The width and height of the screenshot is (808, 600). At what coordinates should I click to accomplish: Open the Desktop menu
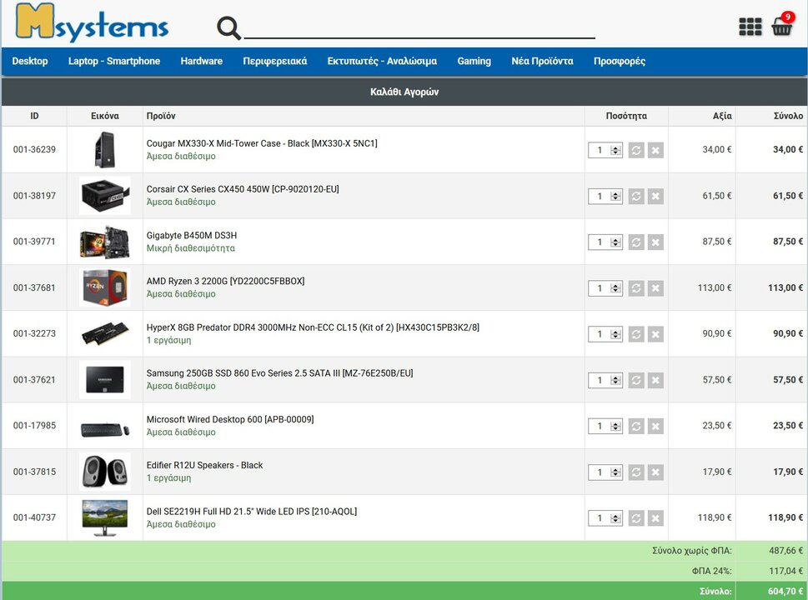(x=30, y=61)
